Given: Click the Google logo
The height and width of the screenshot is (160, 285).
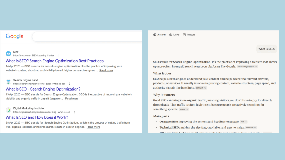Looking at the screenshot, I should point(14,36).
